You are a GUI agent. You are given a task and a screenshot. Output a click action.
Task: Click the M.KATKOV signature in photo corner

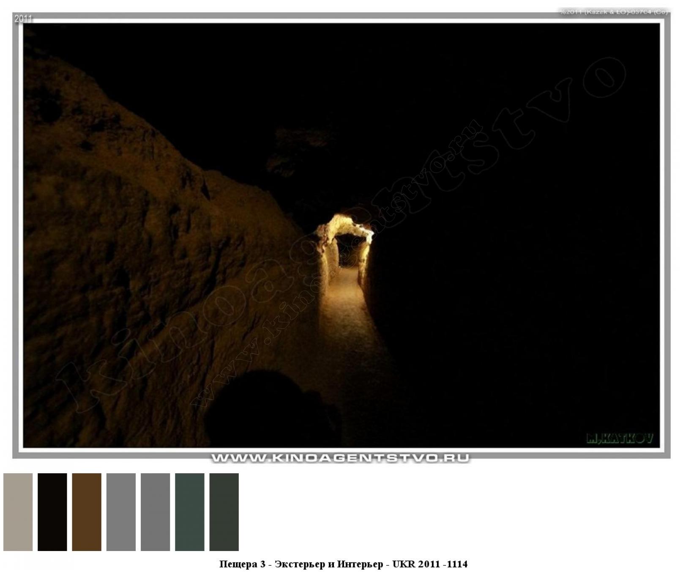point(620,438)
